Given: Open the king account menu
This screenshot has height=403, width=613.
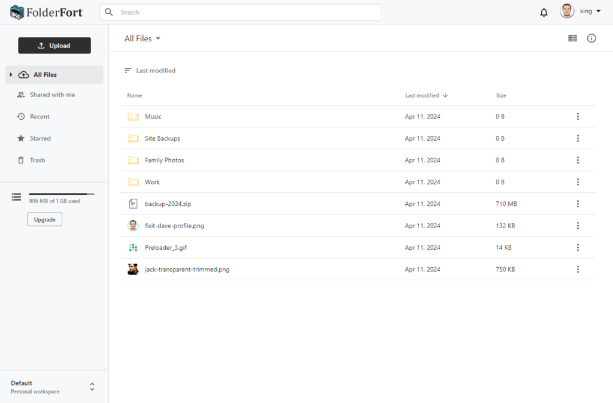Looking at the screenshot, I should [x=585, y=11].
